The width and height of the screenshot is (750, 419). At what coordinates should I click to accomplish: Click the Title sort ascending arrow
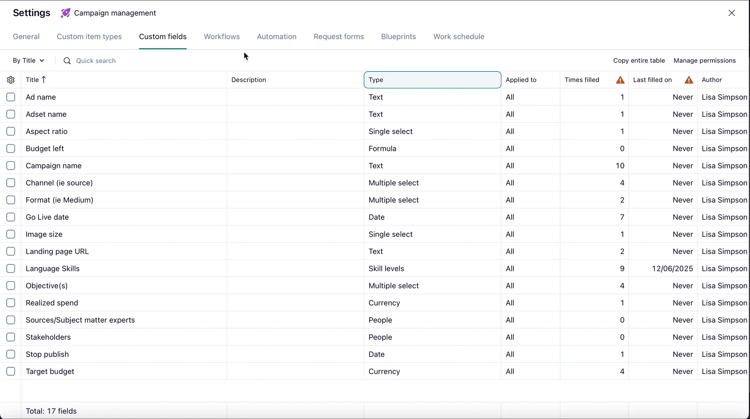tap(44, 80)
